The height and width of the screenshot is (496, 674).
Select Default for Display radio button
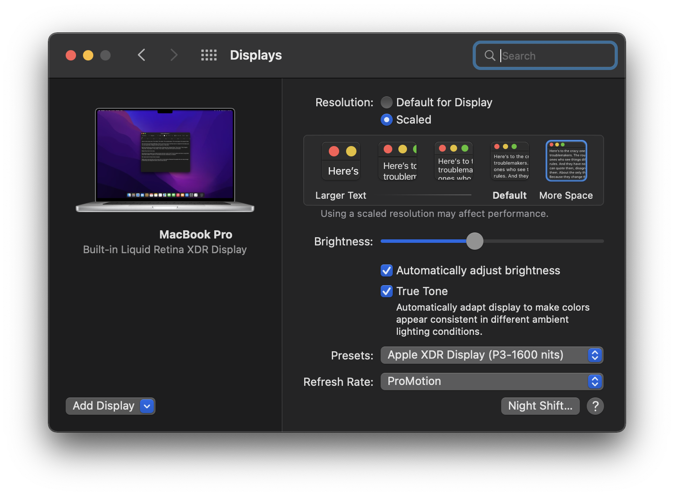click(387, 102)
